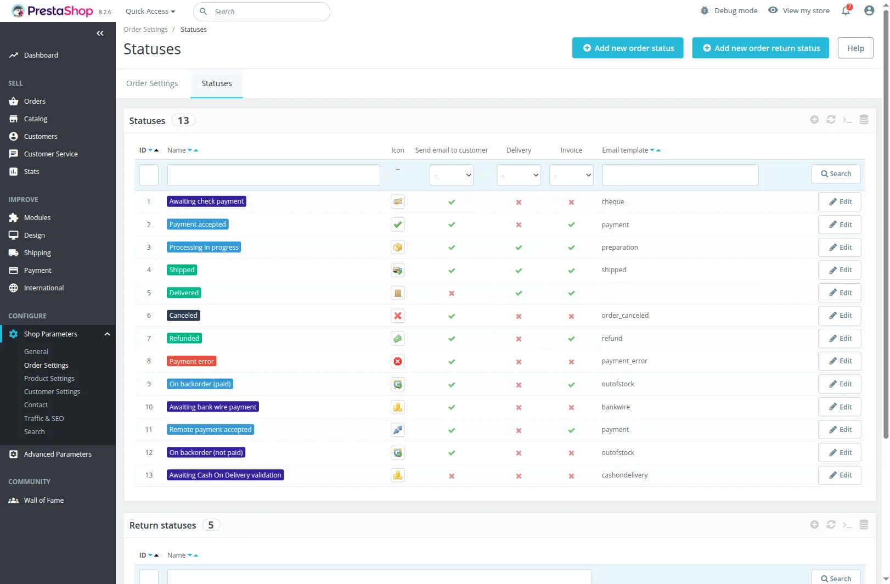
Task: Click the Remote payment accepted icon
Action: (398, 430)
